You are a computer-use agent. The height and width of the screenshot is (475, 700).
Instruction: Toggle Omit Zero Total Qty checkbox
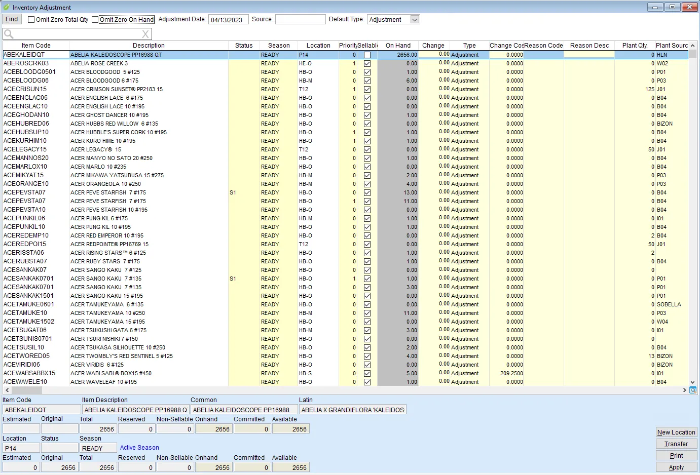[31, 20]
